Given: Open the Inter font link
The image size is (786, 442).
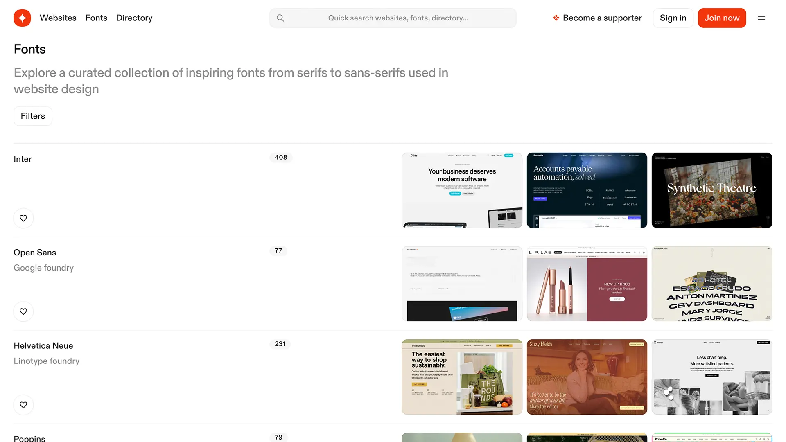Looking at the screenshot, I should [23, 159].
